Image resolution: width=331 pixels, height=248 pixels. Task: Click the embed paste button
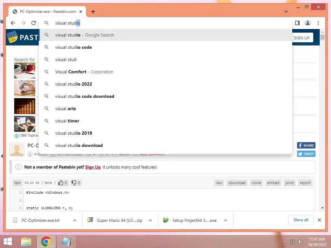[273, 183]
